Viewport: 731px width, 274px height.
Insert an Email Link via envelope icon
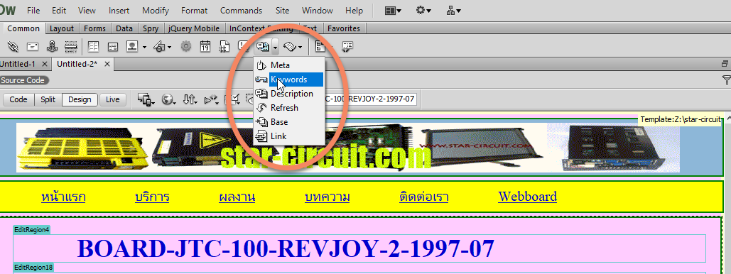pyautogui.click(x=32, y=46)
